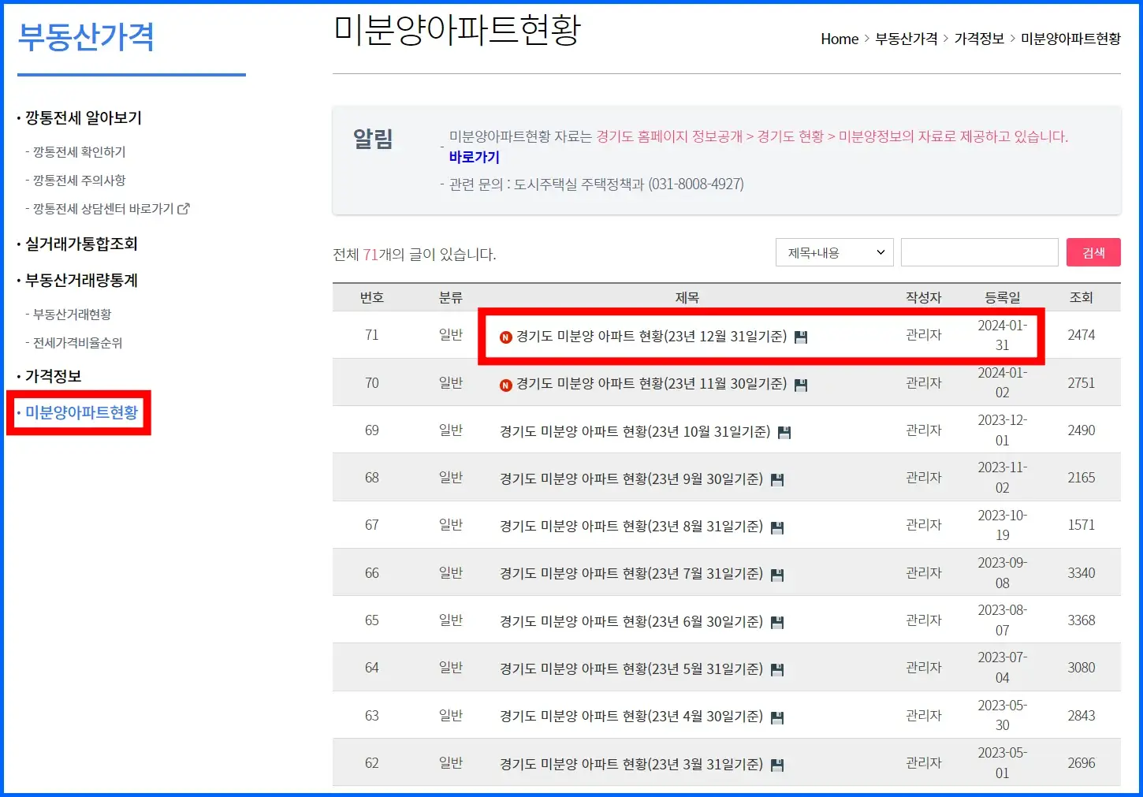Click the phone inquiry line 031-8008-4927

(x=597, y=184)
